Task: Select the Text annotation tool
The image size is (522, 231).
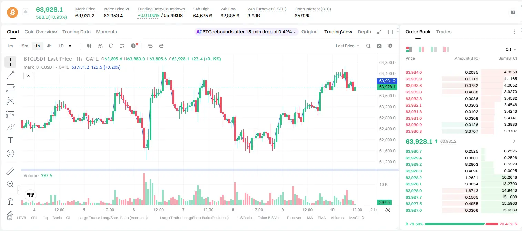Action: click(10, 140)
